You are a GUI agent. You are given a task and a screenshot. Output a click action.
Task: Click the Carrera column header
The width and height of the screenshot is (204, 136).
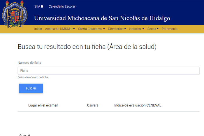point(93,105)
